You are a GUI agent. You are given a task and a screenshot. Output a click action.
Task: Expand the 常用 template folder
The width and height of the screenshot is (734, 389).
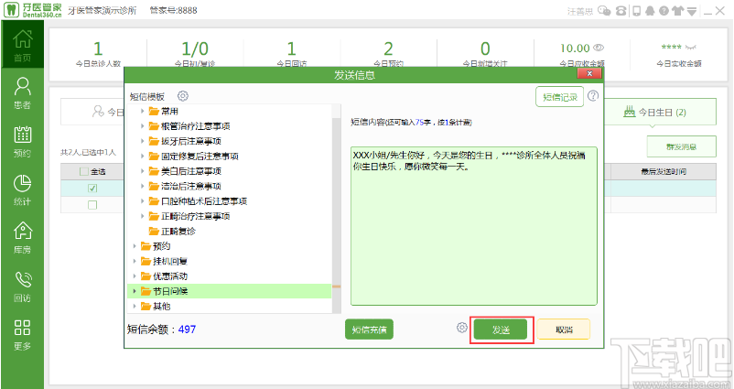(142, 111)
